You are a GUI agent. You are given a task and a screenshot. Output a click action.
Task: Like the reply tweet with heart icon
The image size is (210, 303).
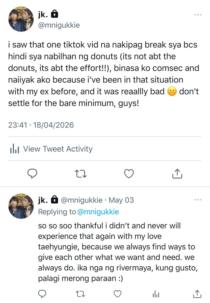117,294
